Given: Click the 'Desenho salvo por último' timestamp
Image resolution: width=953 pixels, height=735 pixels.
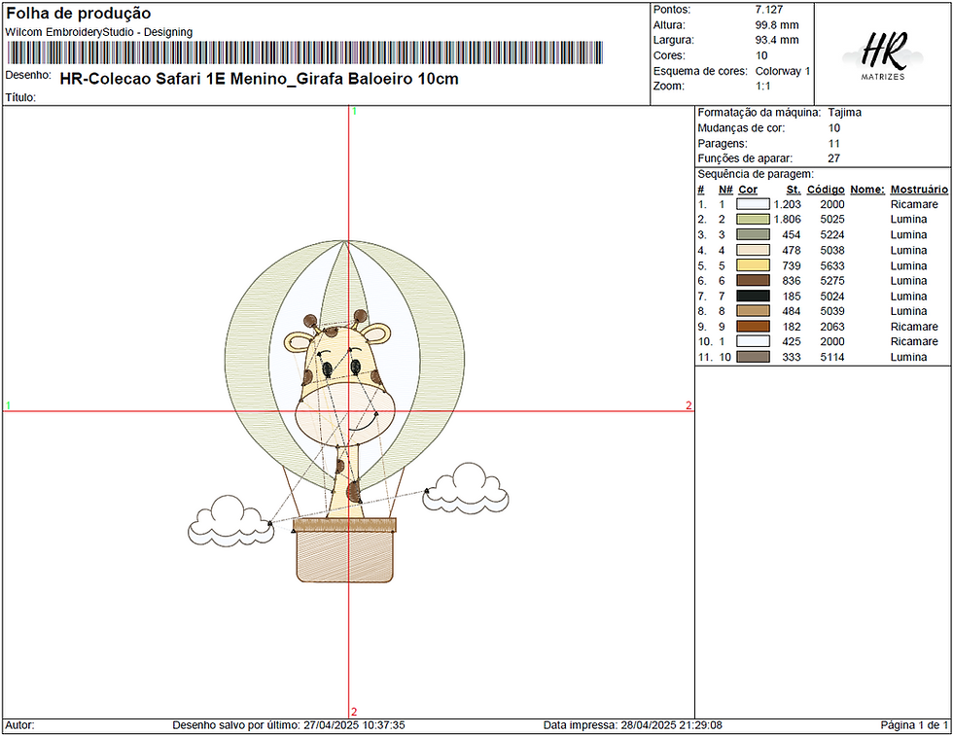Looking at the screenshot, I should 289,725.
